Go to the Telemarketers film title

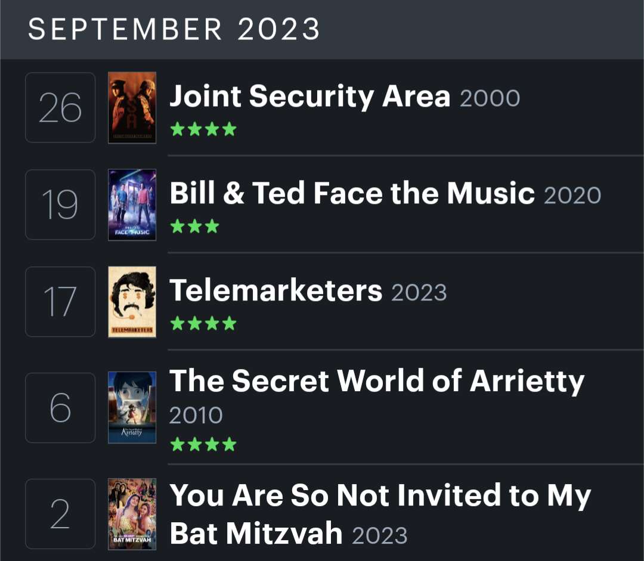click(275, 290)
